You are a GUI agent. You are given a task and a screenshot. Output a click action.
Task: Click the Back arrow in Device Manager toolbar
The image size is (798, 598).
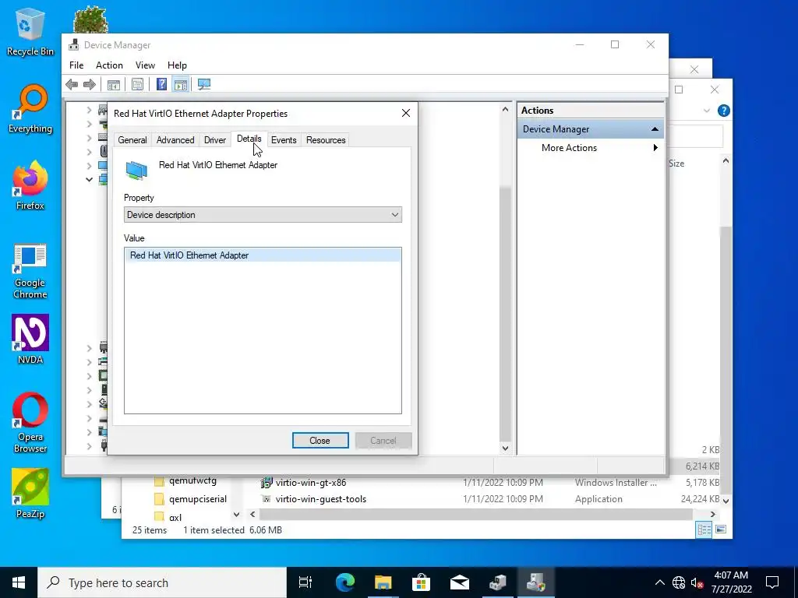(x=72, y=84)
